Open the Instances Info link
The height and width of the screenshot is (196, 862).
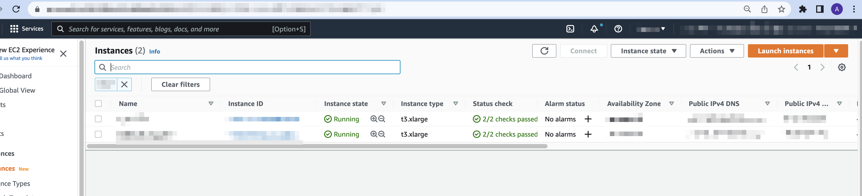155,51
